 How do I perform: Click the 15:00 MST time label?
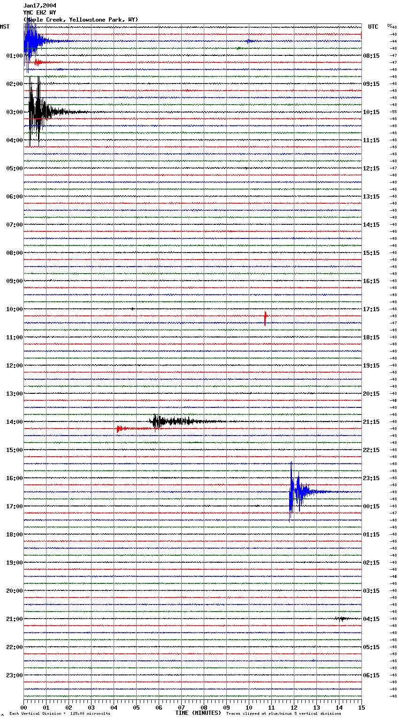tap(15, 450)
